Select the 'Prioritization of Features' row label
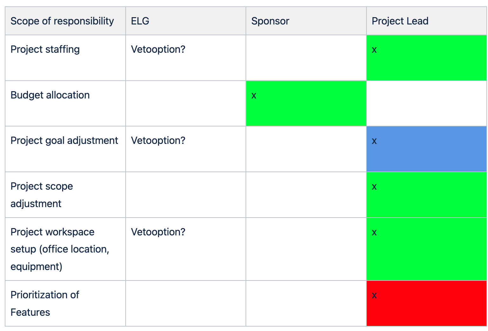This screenshot has width=488, height=331. tap(45, 303)
